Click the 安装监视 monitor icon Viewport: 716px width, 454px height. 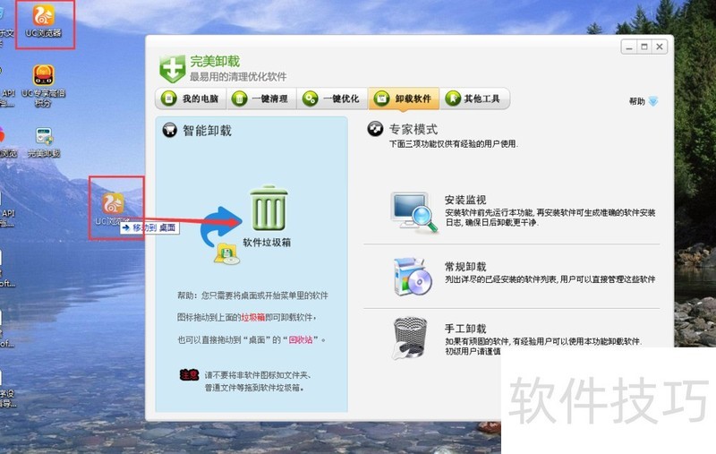(413, 211)
